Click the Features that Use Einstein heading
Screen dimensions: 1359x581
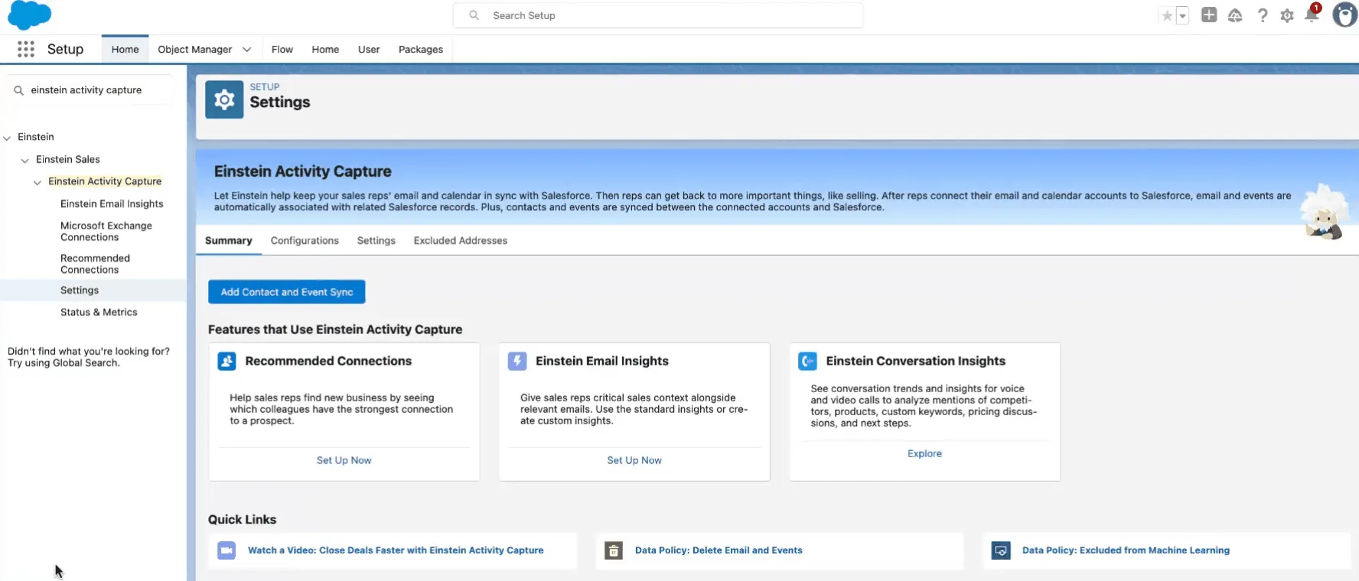(335, 329)
